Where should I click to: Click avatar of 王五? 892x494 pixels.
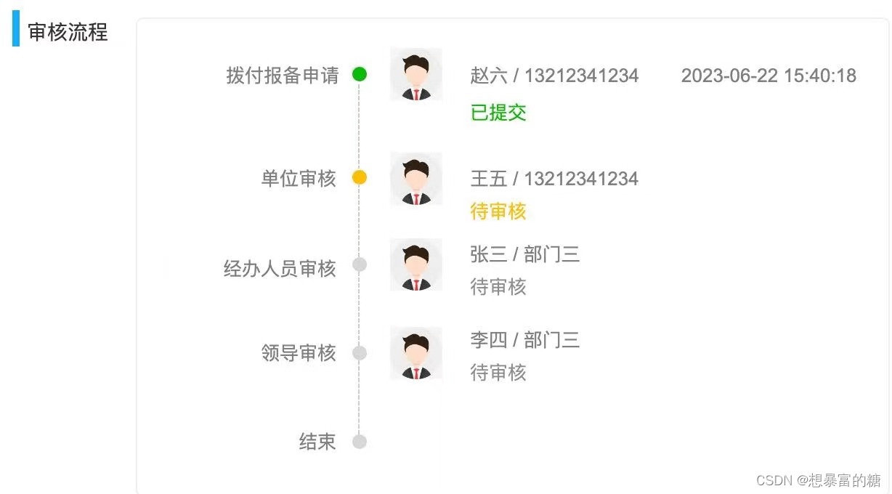[x=415, y=179]
